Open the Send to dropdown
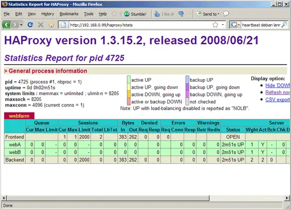The width and height of the screenshot is (291, 210). [x=208, y=14]
